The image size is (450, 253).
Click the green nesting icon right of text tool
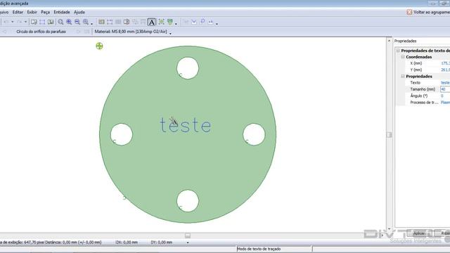click(161, 22)
